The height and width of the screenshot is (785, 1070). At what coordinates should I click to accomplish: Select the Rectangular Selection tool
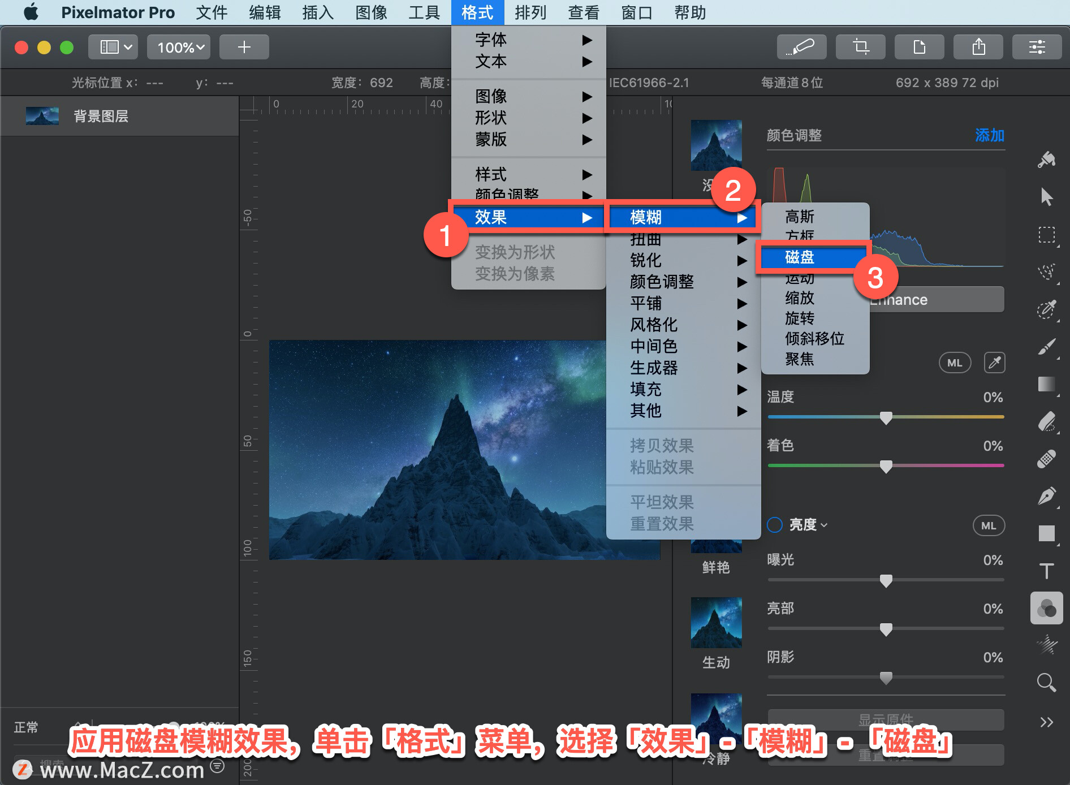(x=1047, y=234)
